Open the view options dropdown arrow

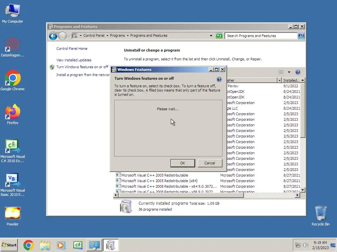289,72
